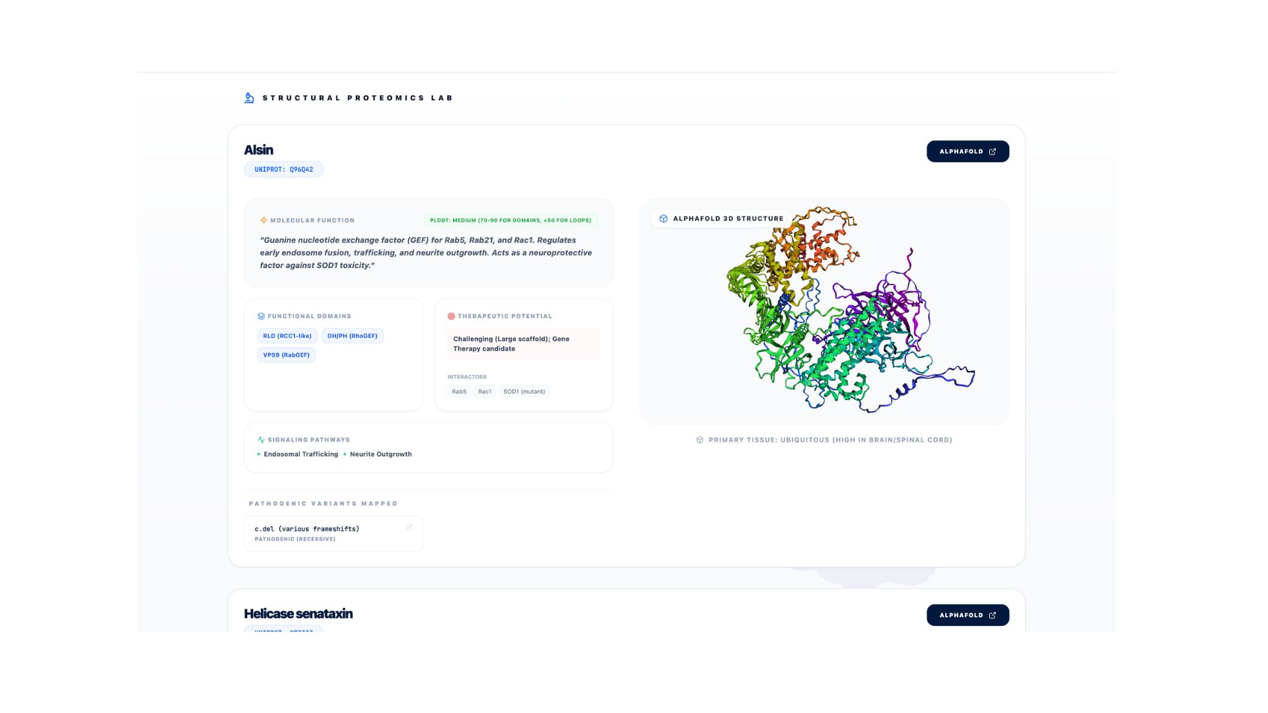Image resolution: width=1268 pixels, height=713 pixels.
Task: Click the Therapeutic Potential target icon
Action: pyautogui.click(x=451, y=316)
